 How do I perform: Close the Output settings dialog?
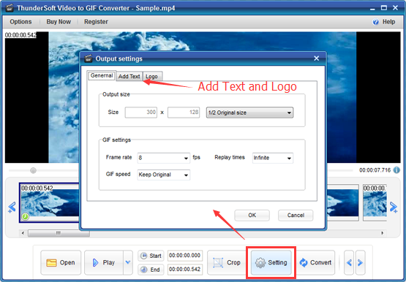click(x=317, y=58)
